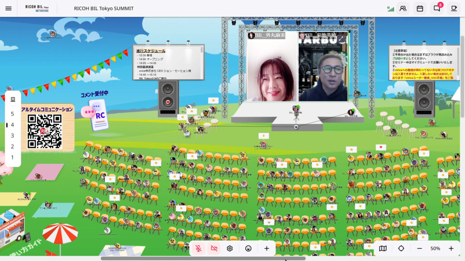The width and height of the screenshot is (465, 261).
Task: Click the left stage speaker with red record dot
Action: (x=168, y=98)
